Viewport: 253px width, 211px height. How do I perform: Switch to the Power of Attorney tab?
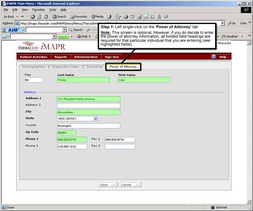point(123,67)
